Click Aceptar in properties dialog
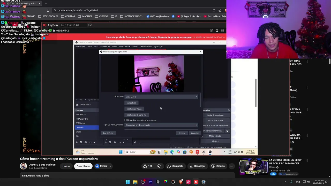The image size is (331, 186). pos(182,133)
